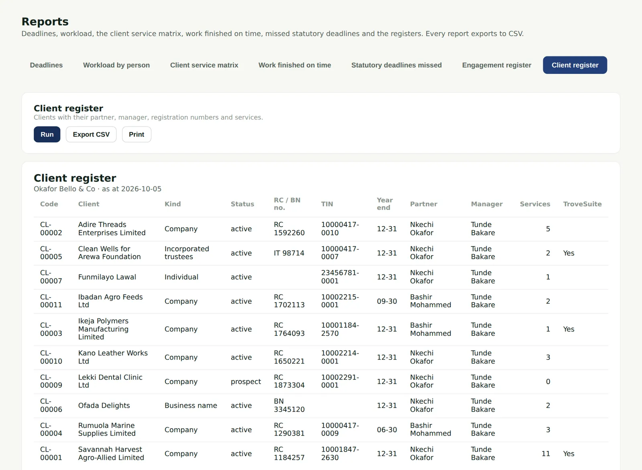642x470 pixels.
Task: Click services count 11 for Savannah Harvest
Action: tap(546, 454)
